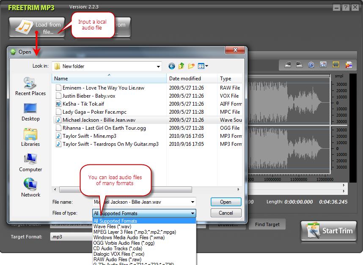Image resolution: width=363 pixels, height=265 pixels.
Task: Click the clock icon in waveform toolbar
Action: click(x=311, y=65)
